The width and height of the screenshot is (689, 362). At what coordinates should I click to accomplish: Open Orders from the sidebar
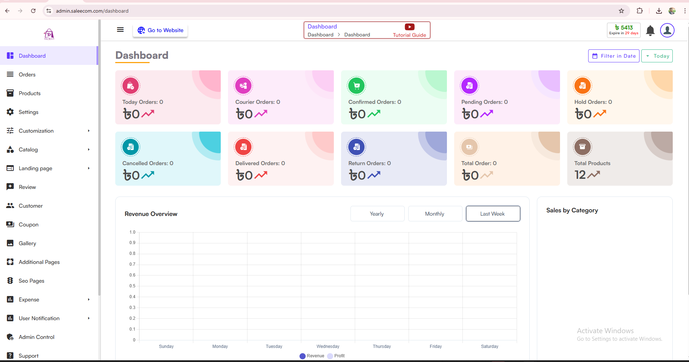[x=27, y=75]
